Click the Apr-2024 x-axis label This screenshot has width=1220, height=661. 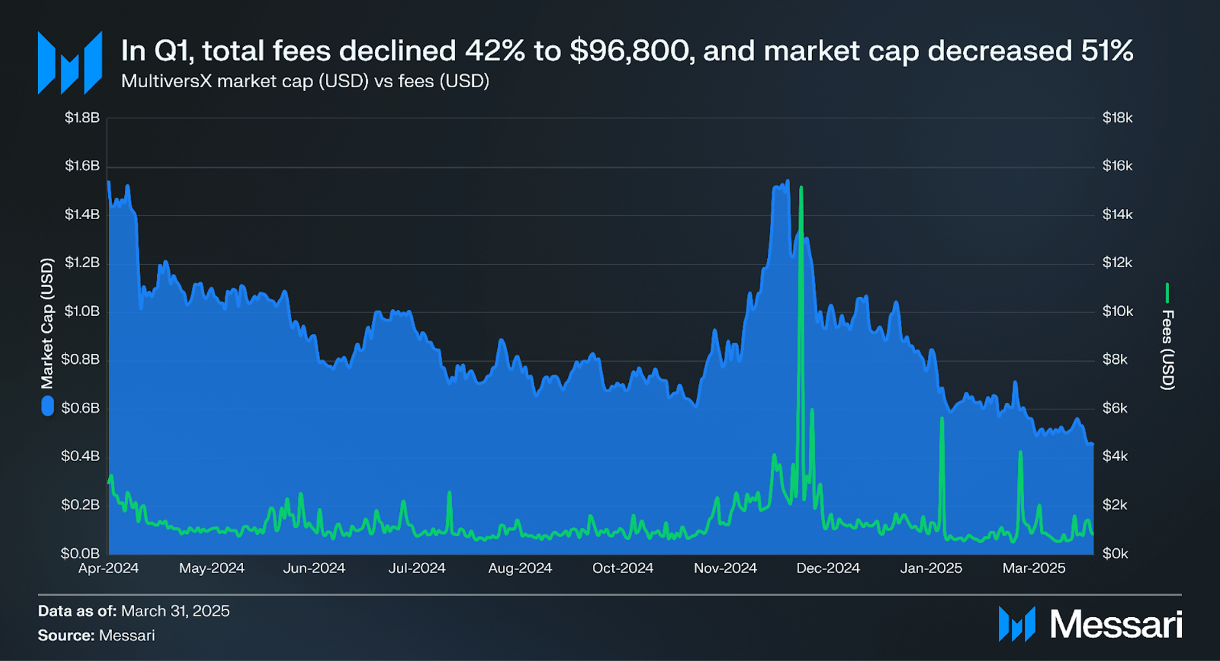[x=108, y=568]
